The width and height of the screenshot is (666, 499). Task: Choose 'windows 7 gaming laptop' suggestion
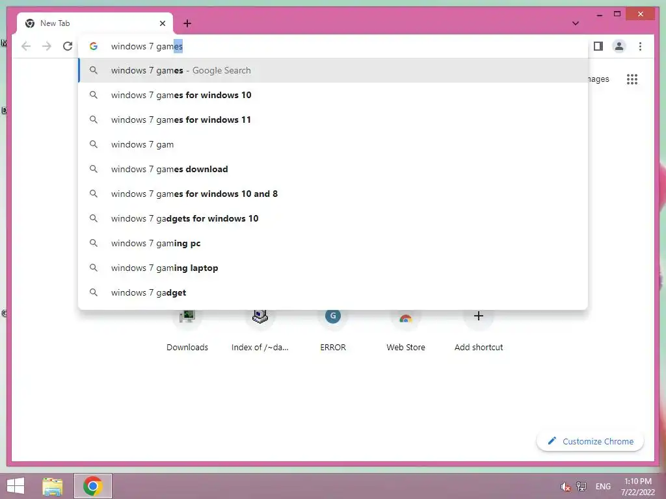[333, 268]
